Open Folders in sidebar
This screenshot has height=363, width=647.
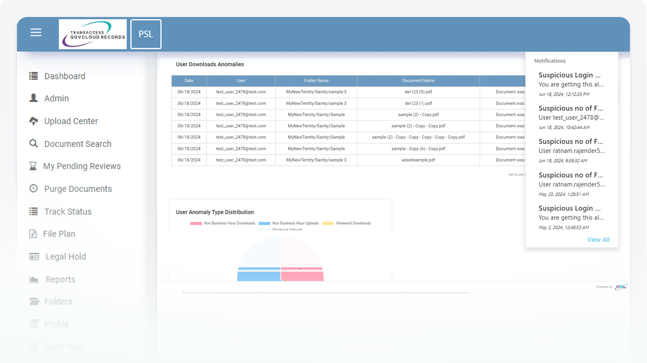click(58, 302)
